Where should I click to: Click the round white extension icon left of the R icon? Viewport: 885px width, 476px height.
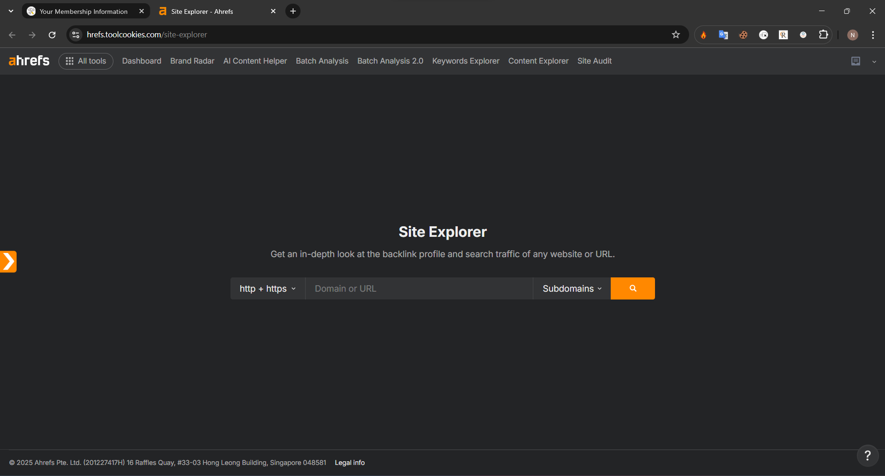(x=763, y=35)
